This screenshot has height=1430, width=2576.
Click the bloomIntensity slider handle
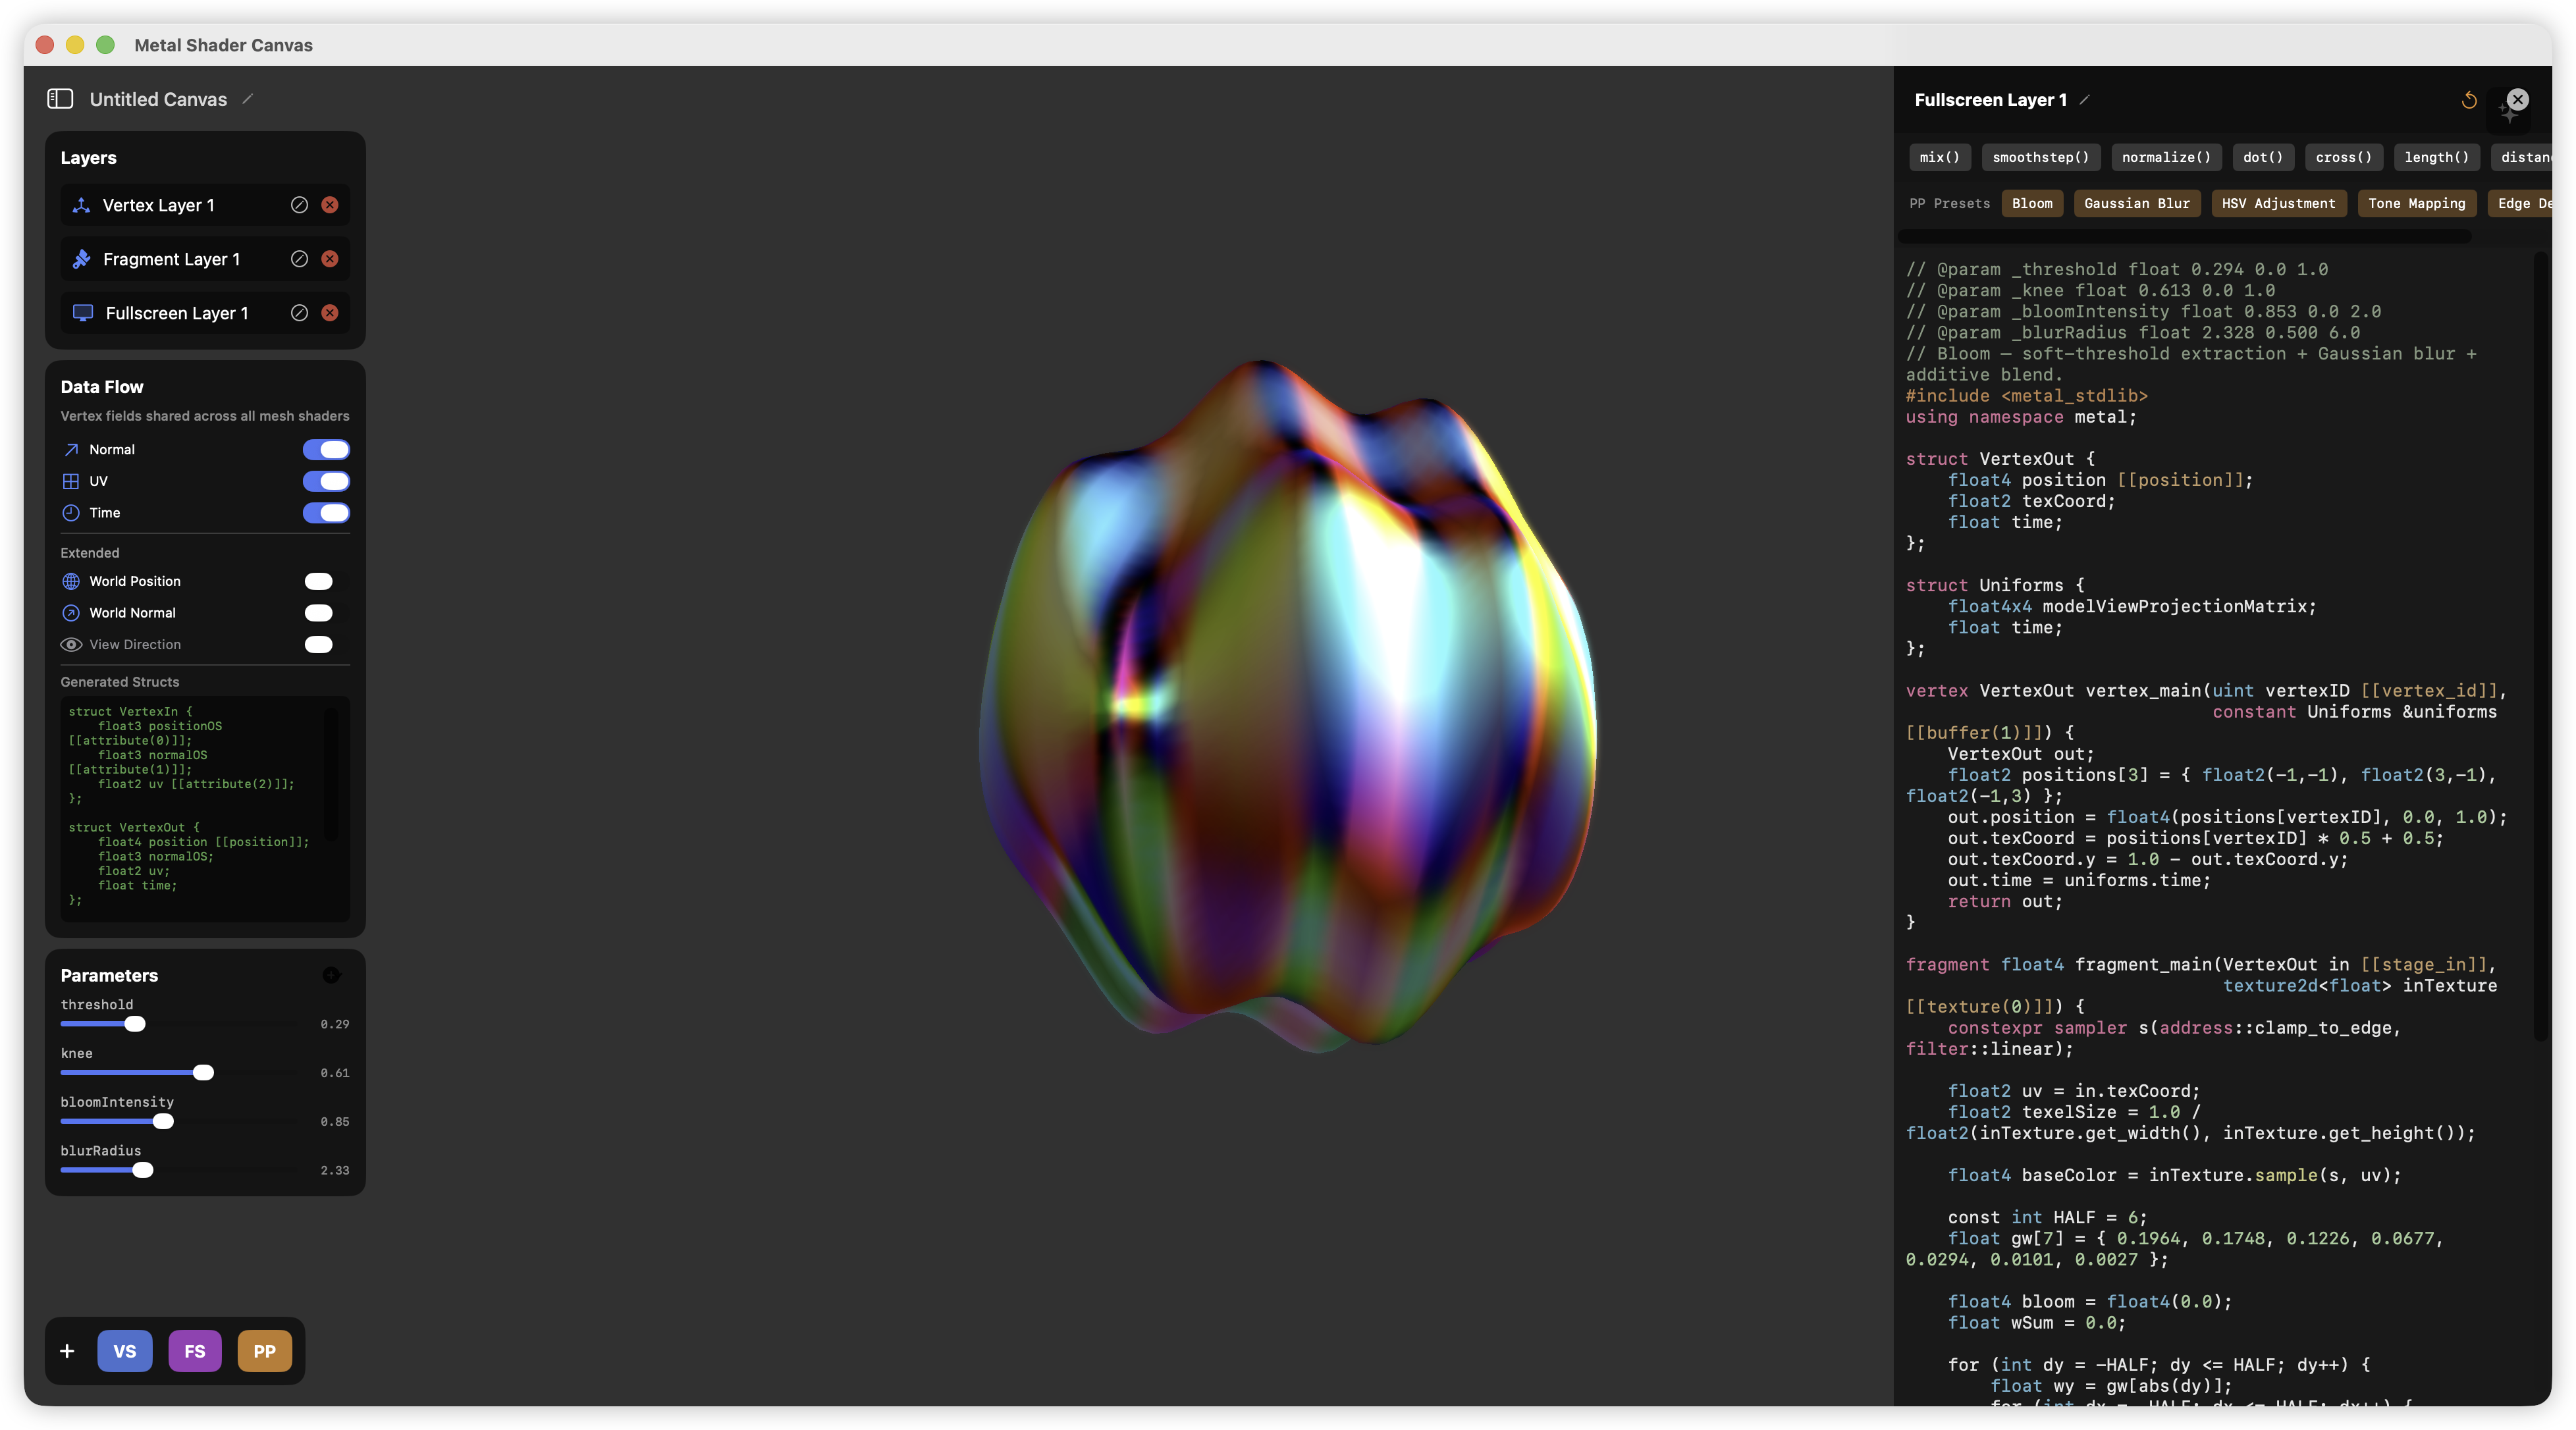(163, 1121)
